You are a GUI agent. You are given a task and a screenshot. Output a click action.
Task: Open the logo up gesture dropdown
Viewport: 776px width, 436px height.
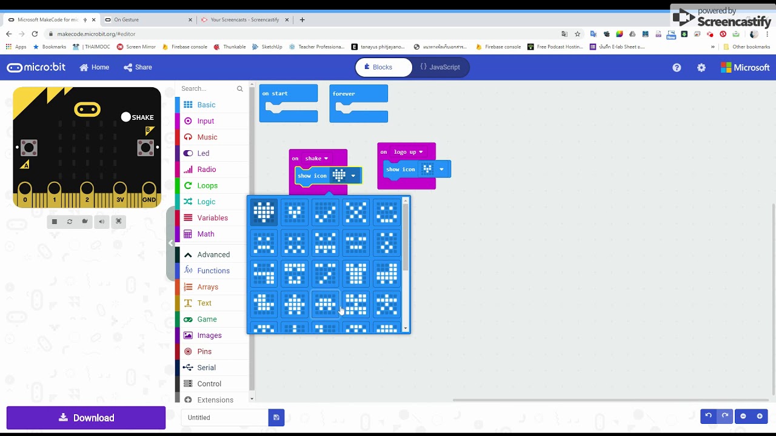pyautogui.click(x=408, y=152)
